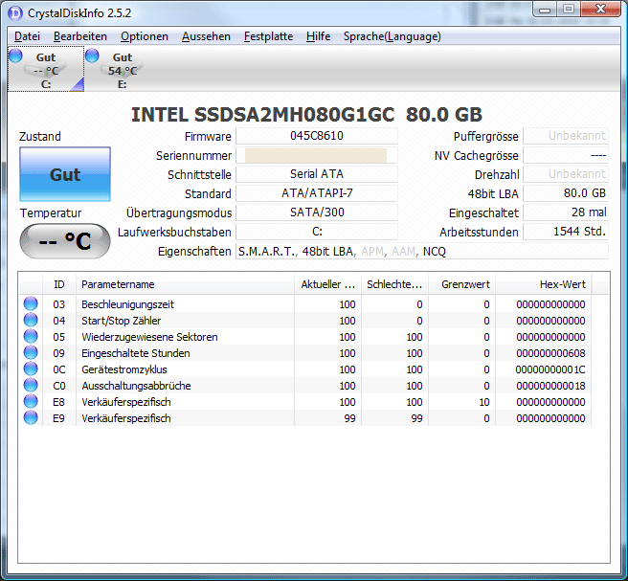Click the 48bit LBA field 80.0 GB
The width and height of the screenshot is (628, 581).
566,193
